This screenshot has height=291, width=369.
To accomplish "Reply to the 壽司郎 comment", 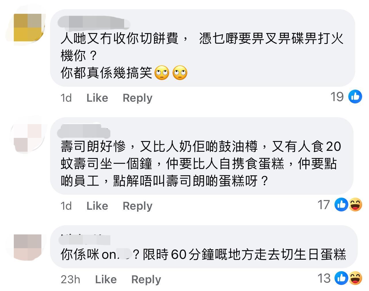I will (x=137, y=206).
